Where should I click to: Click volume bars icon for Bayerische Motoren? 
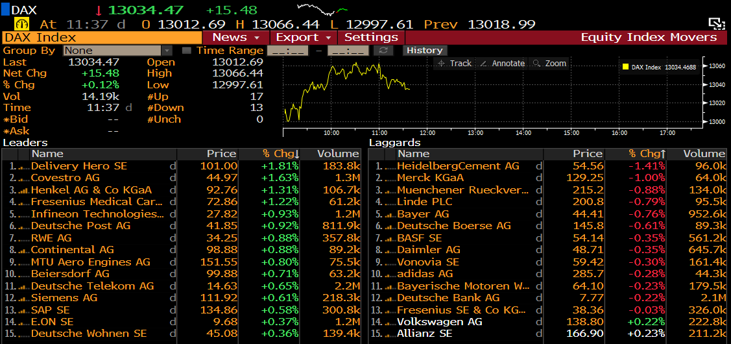tap(390, 286)
